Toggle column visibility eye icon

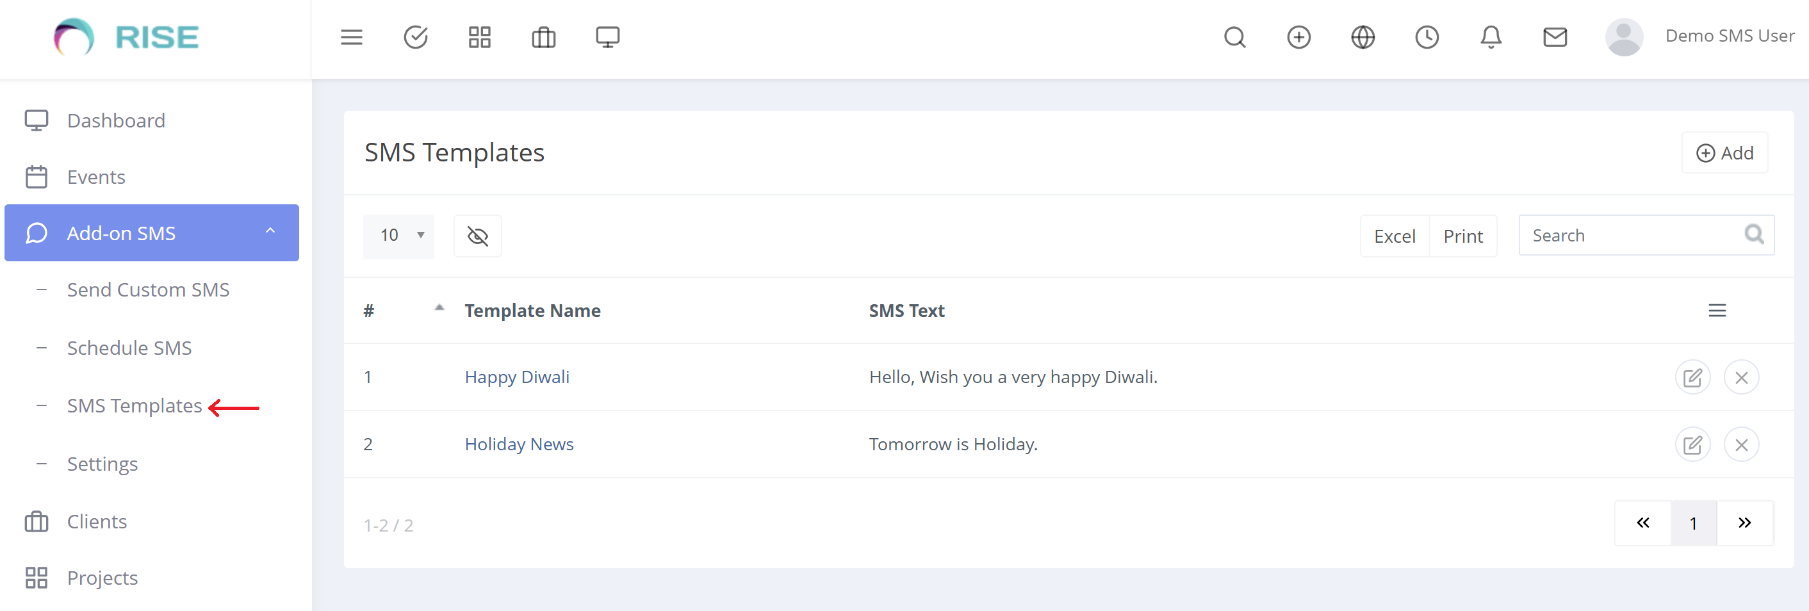(x=477, y=236)
